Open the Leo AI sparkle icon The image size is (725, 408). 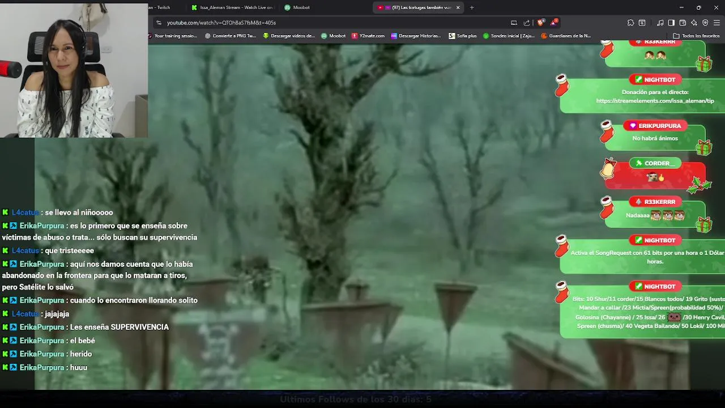[x=694, y=23]
